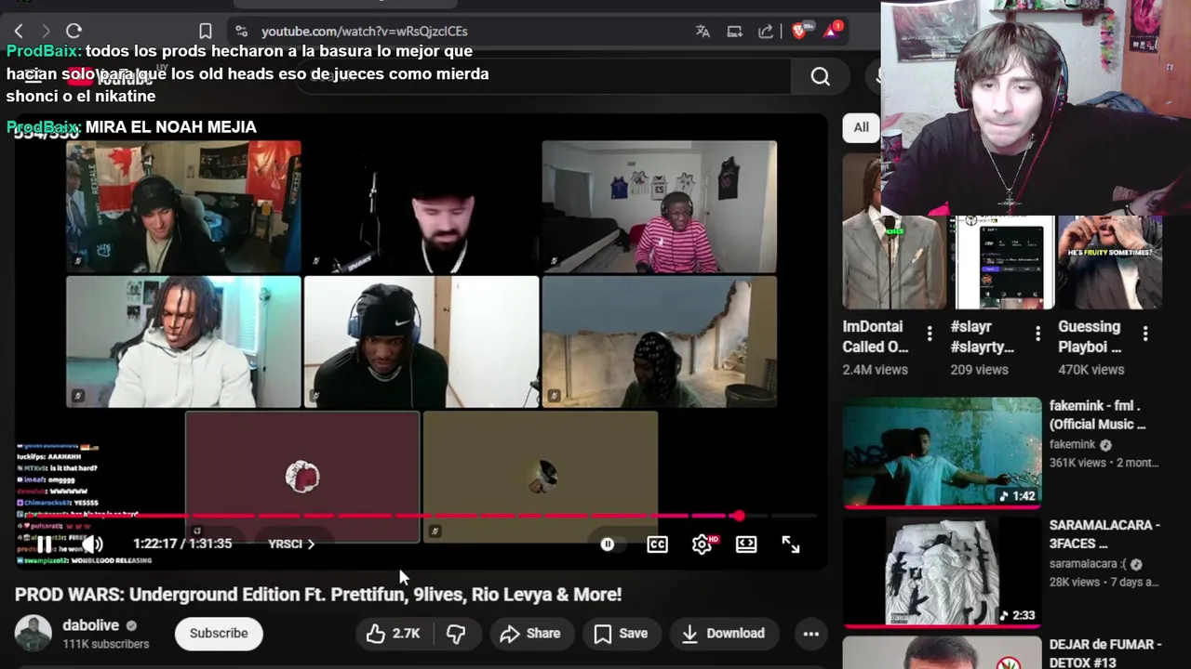
Task: Open the "#slayr #slayrty..." short thumbnail
Action: (x=1002, y=262)
